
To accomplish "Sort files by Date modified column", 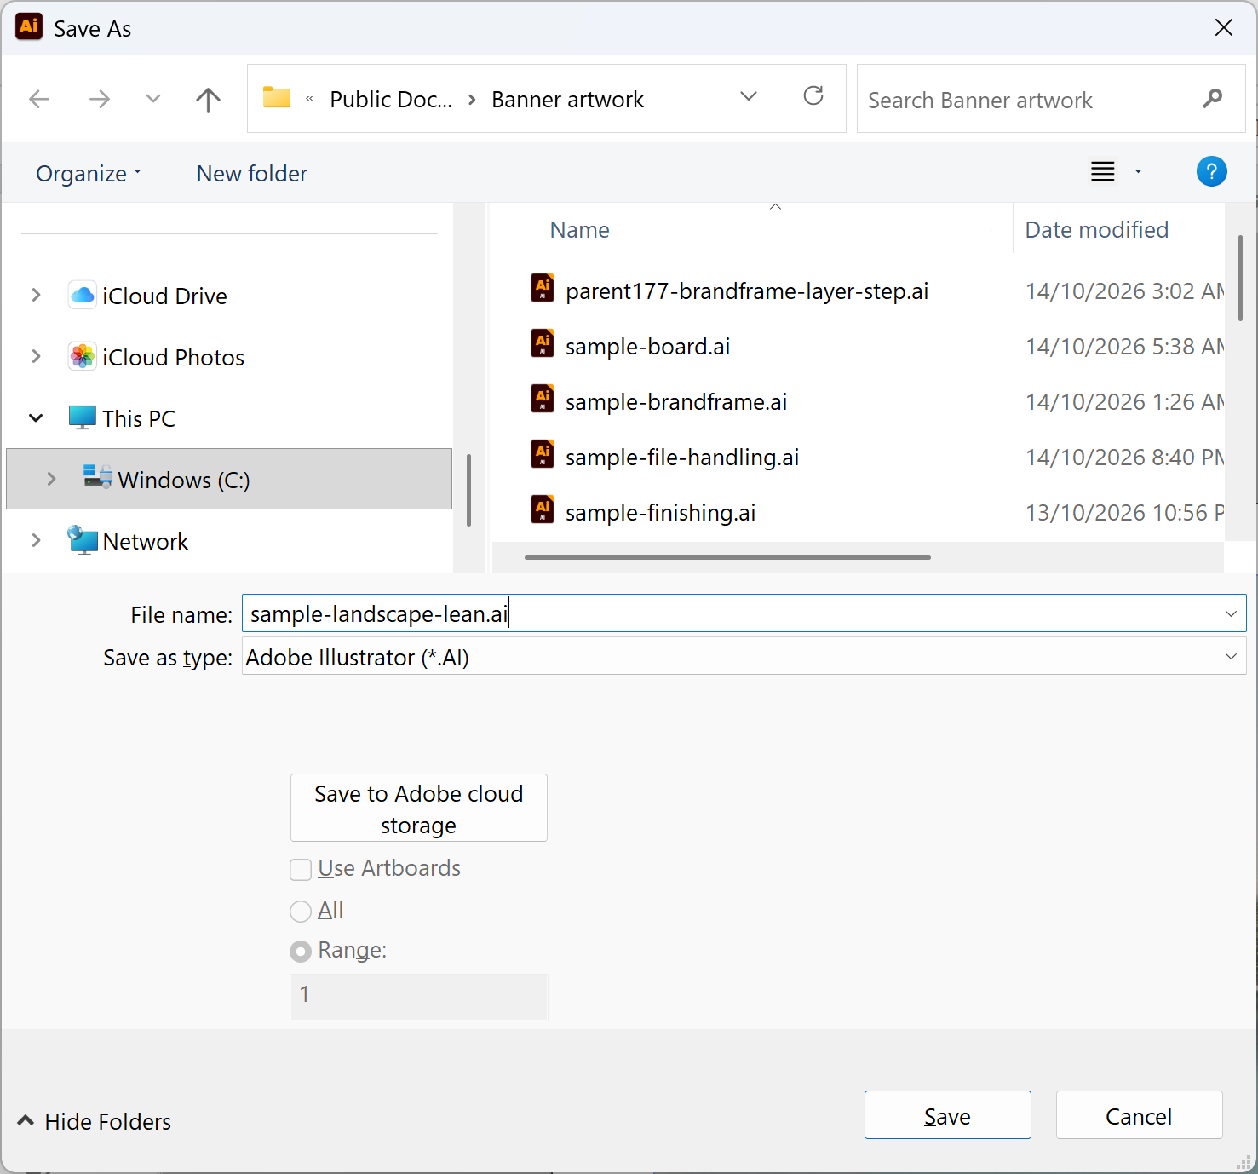I will 1097,230.
